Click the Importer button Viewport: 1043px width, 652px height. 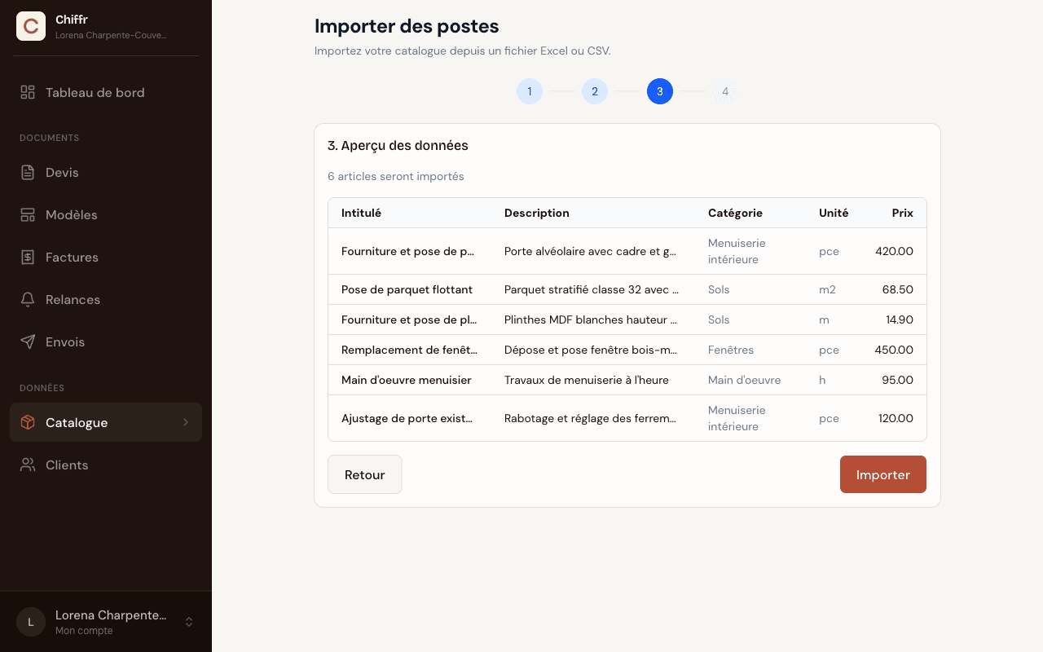click(x=883, y=474)
